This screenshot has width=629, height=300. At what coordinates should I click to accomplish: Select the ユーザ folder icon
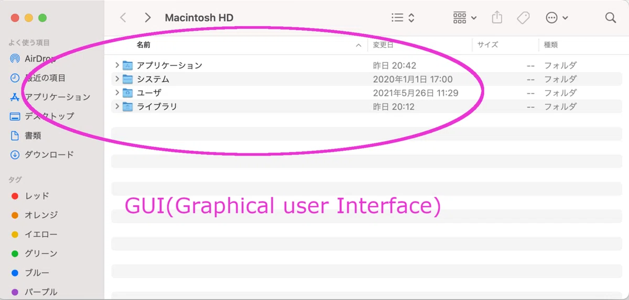point(127,93)
